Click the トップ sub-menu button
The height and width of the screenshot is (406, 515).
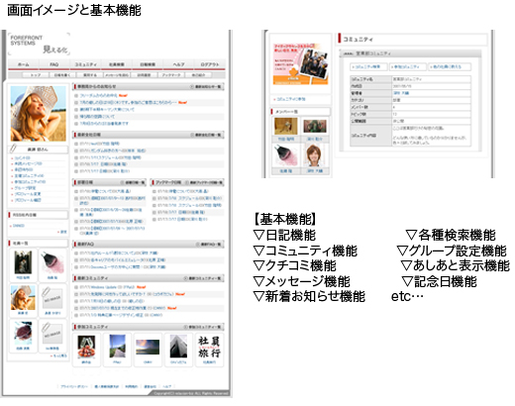(36, 75)
